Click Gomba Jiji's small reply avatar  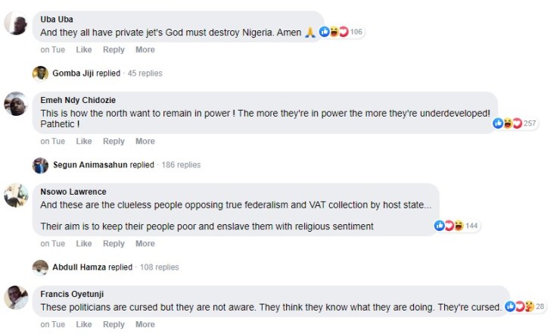pos(40,73)
